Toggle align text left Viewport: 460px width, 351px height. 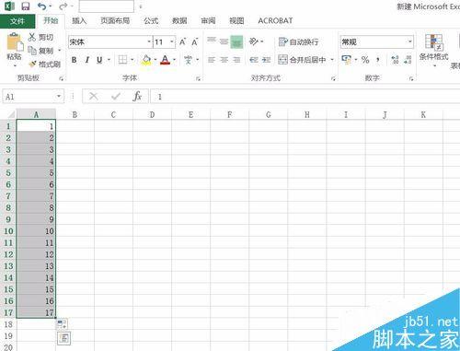pos(212,60)
